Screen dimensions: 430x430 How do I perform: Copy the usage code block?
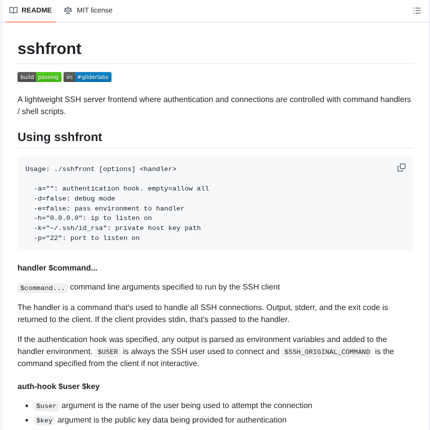coord(401,167)
